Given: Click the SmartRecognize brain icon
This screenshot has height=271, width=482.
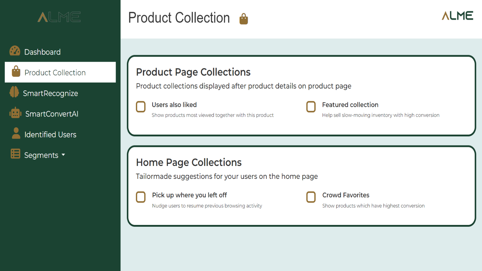Looking at the screenshot, I should (x=14, y=92).
